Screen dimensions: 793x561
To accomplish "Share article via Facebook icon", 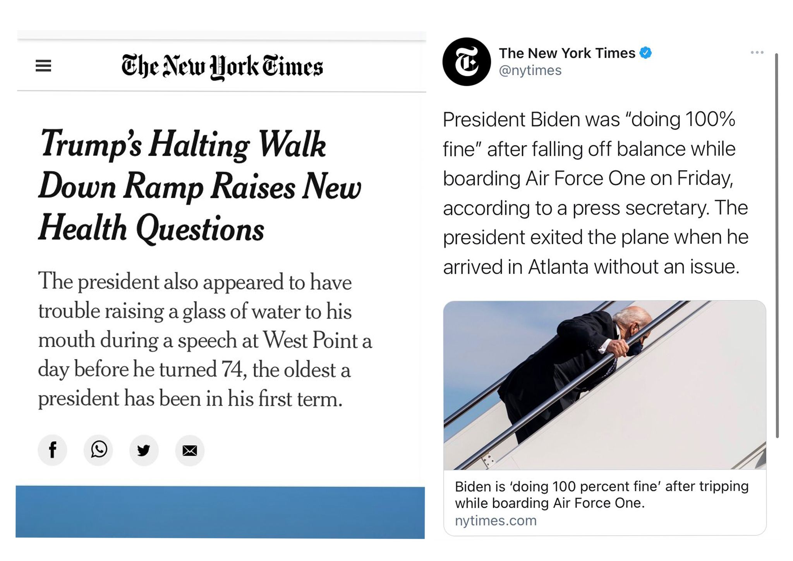I will [53, 450].
